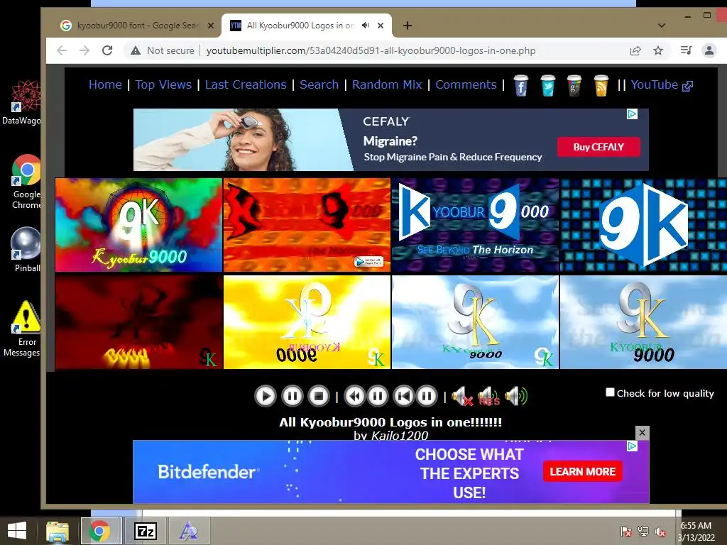727x545 pixels.
Task: Bookmark this page with the star icon
Action: [x=658, y=50]
